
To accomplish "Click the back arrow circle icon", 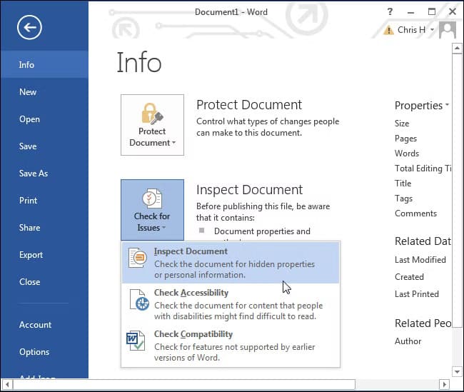I will 29,28.
